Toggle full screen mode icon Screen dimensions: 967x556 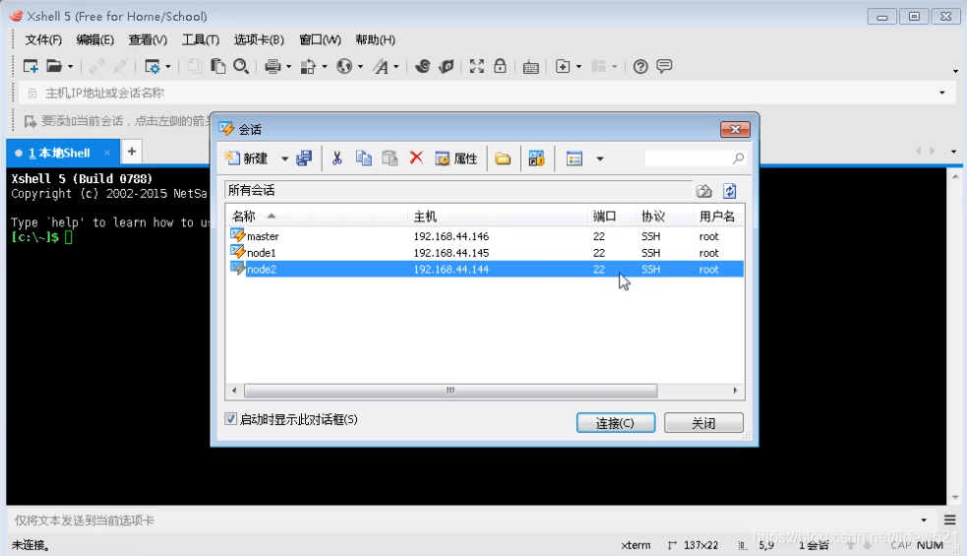[477, 66]
